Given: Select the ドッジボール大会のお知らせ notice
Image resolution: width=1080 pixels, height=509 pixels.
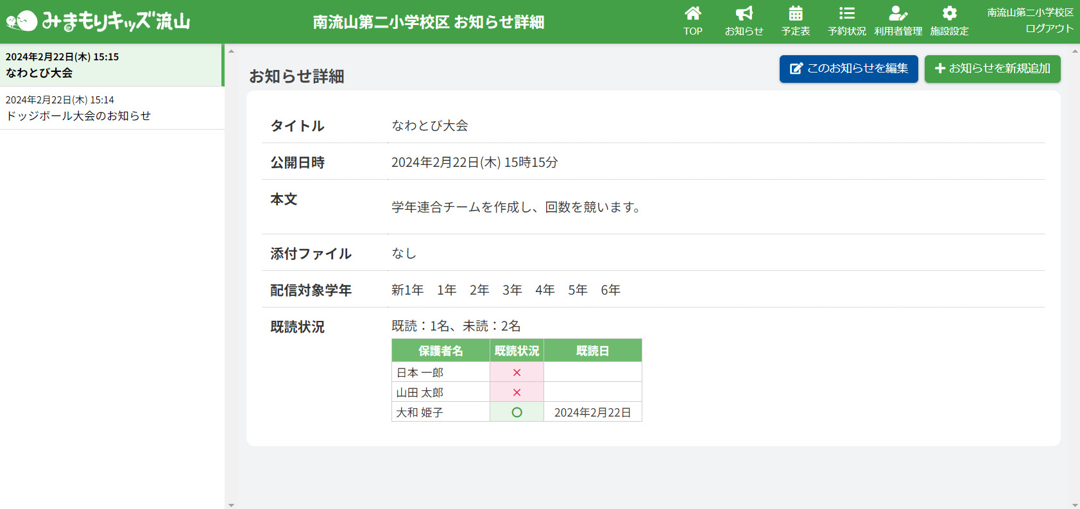Looking at the screenshot, I should point(112,108).
